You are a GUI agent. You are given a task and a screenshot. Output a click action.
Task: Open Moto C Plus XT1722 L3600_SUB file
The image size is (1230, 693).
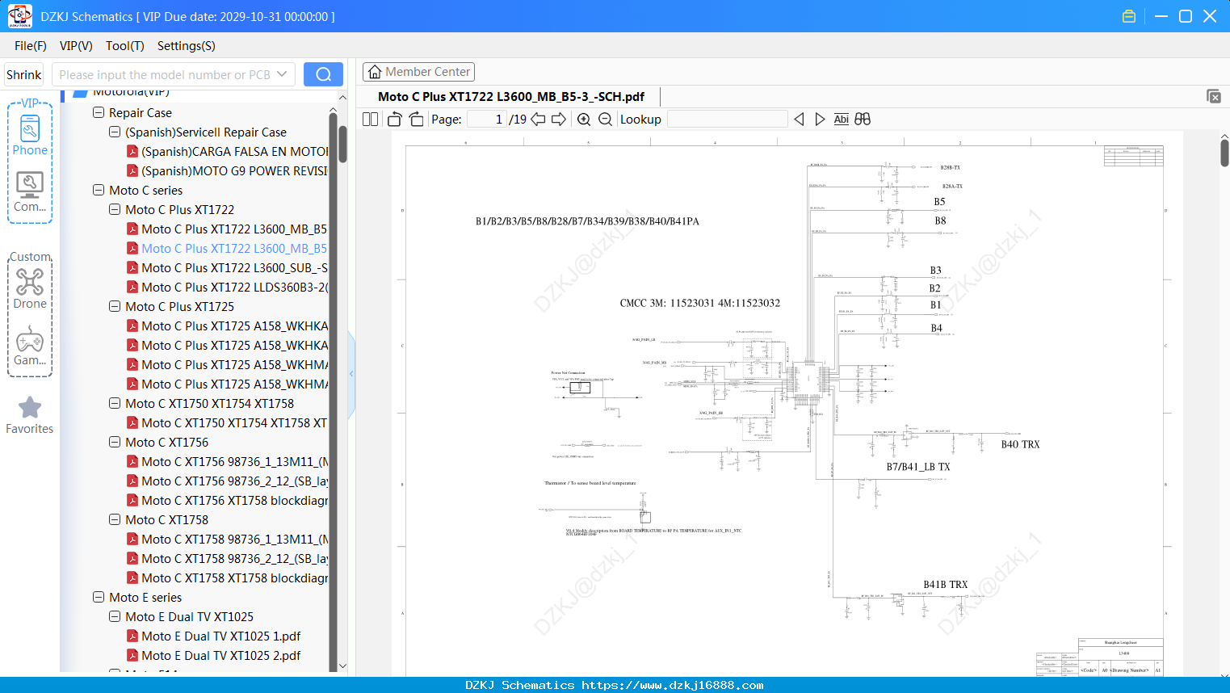pos(234,268)
